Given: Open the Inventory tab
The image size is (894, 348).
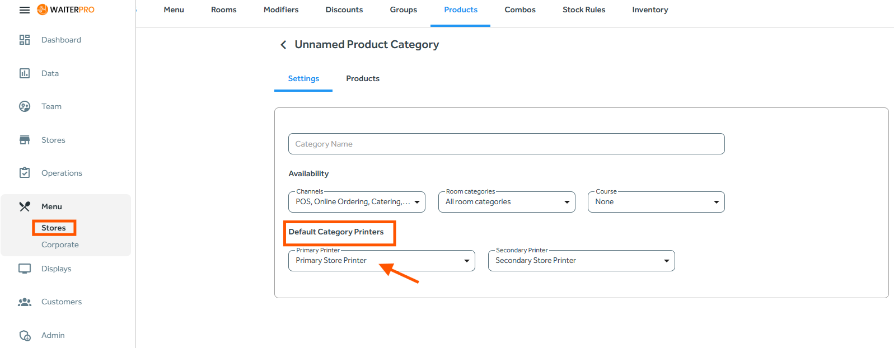Looking at the screenshot, I should (650, 10).
